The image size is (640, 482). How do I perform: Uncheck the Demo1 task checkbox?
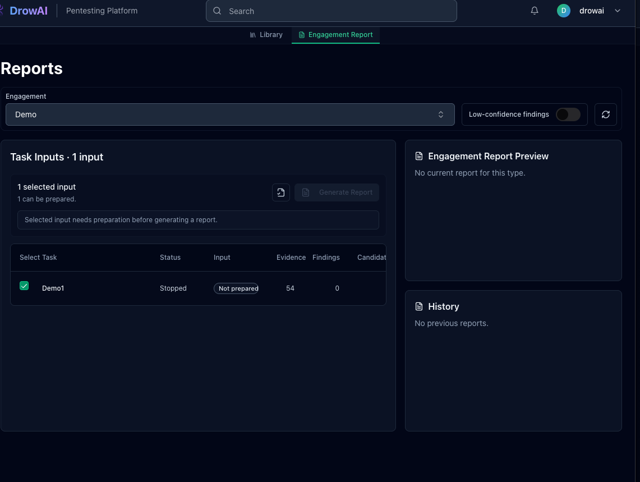tap(24, 286)
